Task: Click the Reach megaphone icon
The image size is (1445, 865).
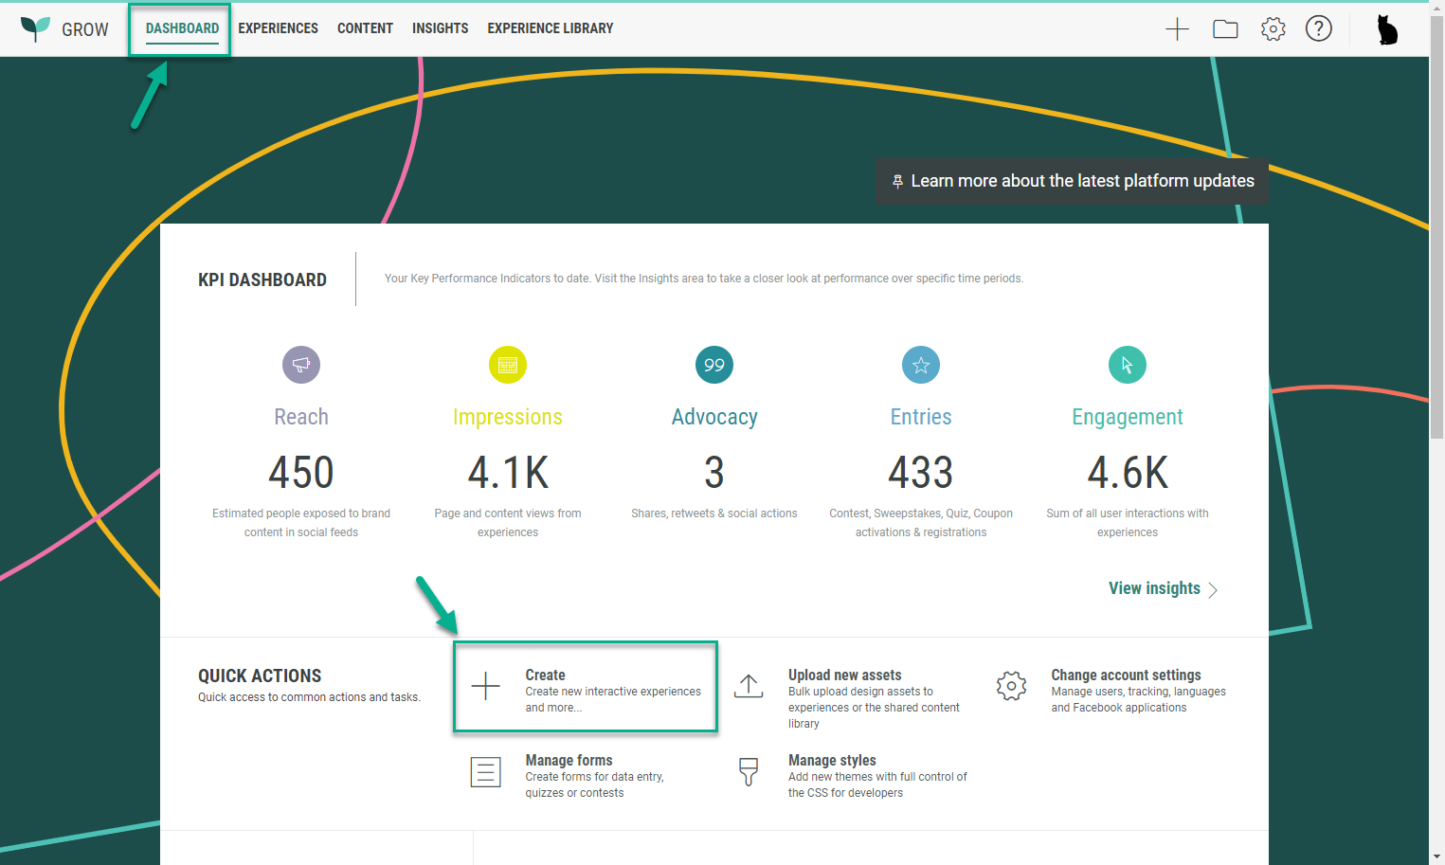Action: coord(301,365)
